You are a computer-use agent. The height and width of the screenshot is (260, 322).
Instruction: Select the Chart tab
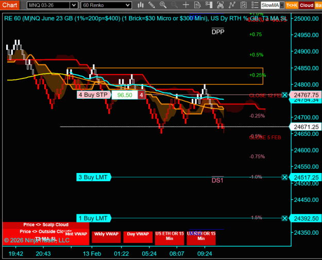[10, 5]
